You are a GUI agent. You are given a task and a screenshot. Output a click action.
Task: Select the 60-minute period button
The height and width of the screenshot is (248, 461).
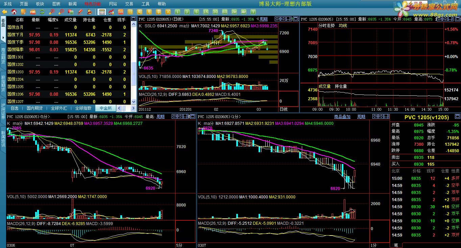(x=224, y=12)
